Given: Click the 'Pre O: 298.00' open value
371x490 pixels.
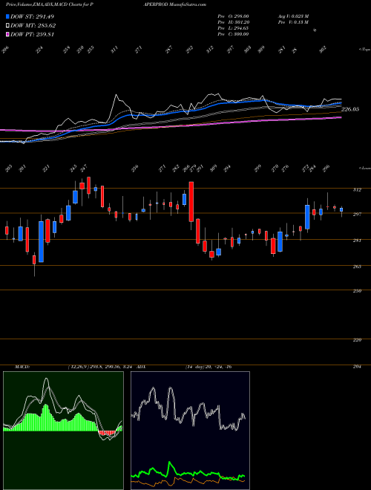Looking at the screenshot, I should pyautogui.click(x=233, y=16).
